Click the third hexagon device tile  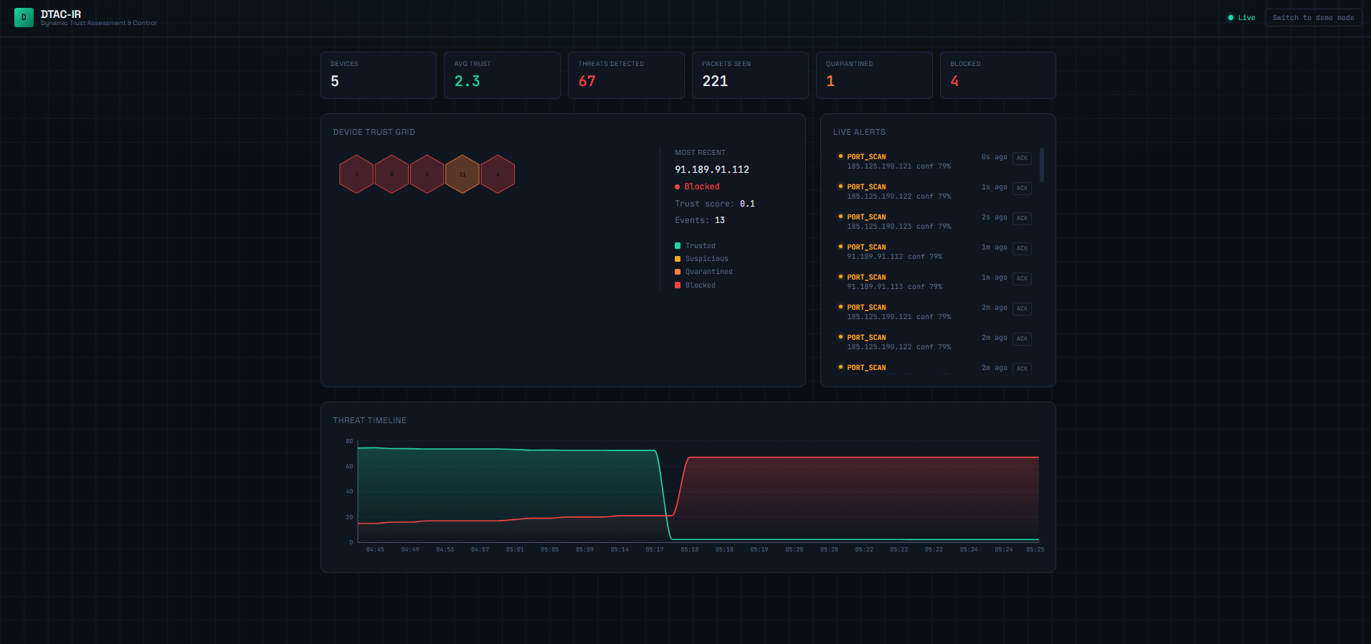(x=427, y=174)
